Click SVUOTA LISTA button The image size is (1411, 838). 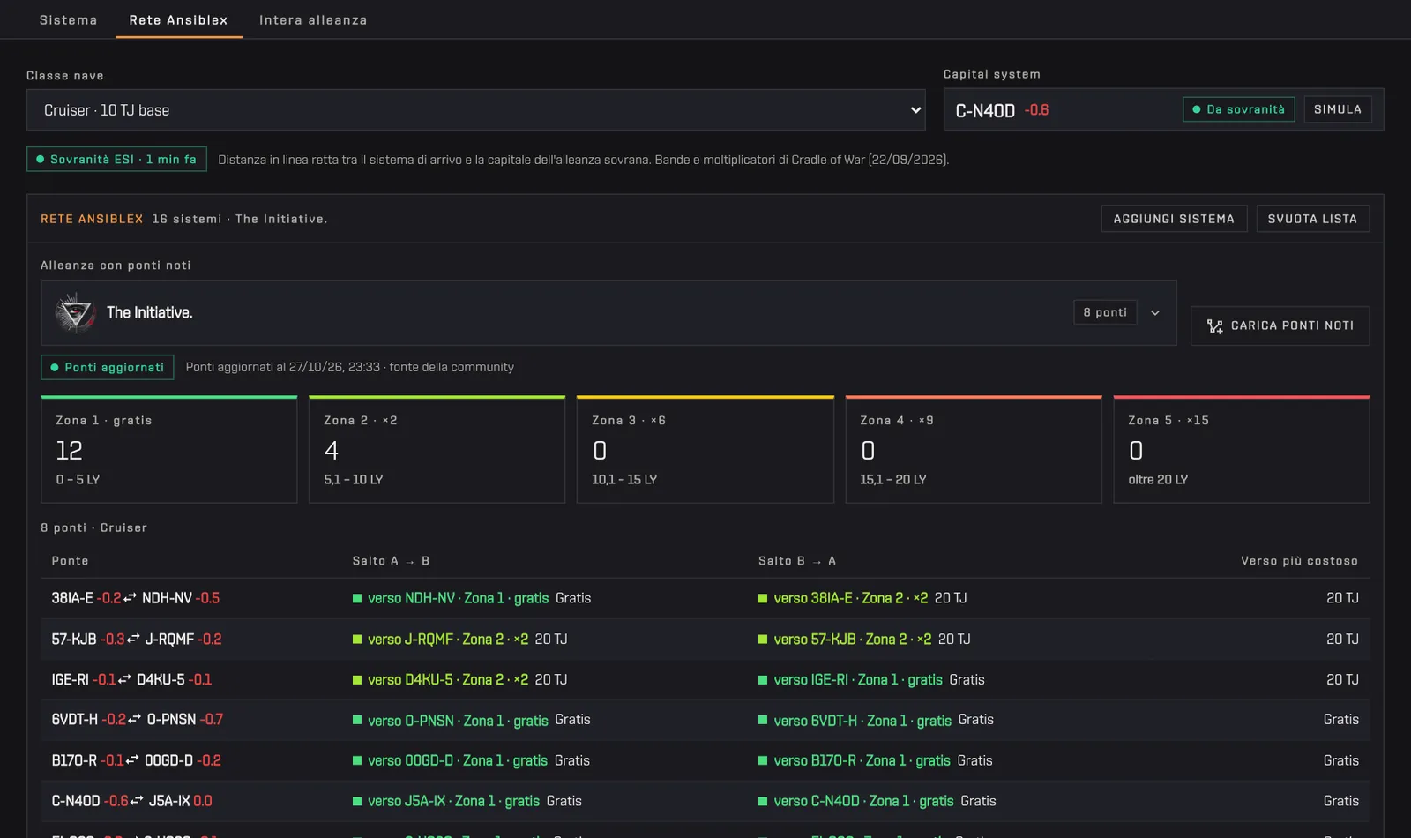click(1312, 219)
